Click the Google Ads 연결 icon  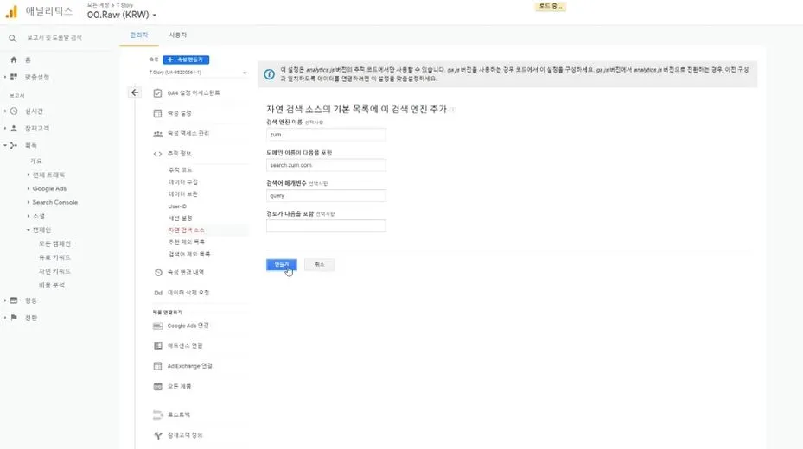point(157,326)
